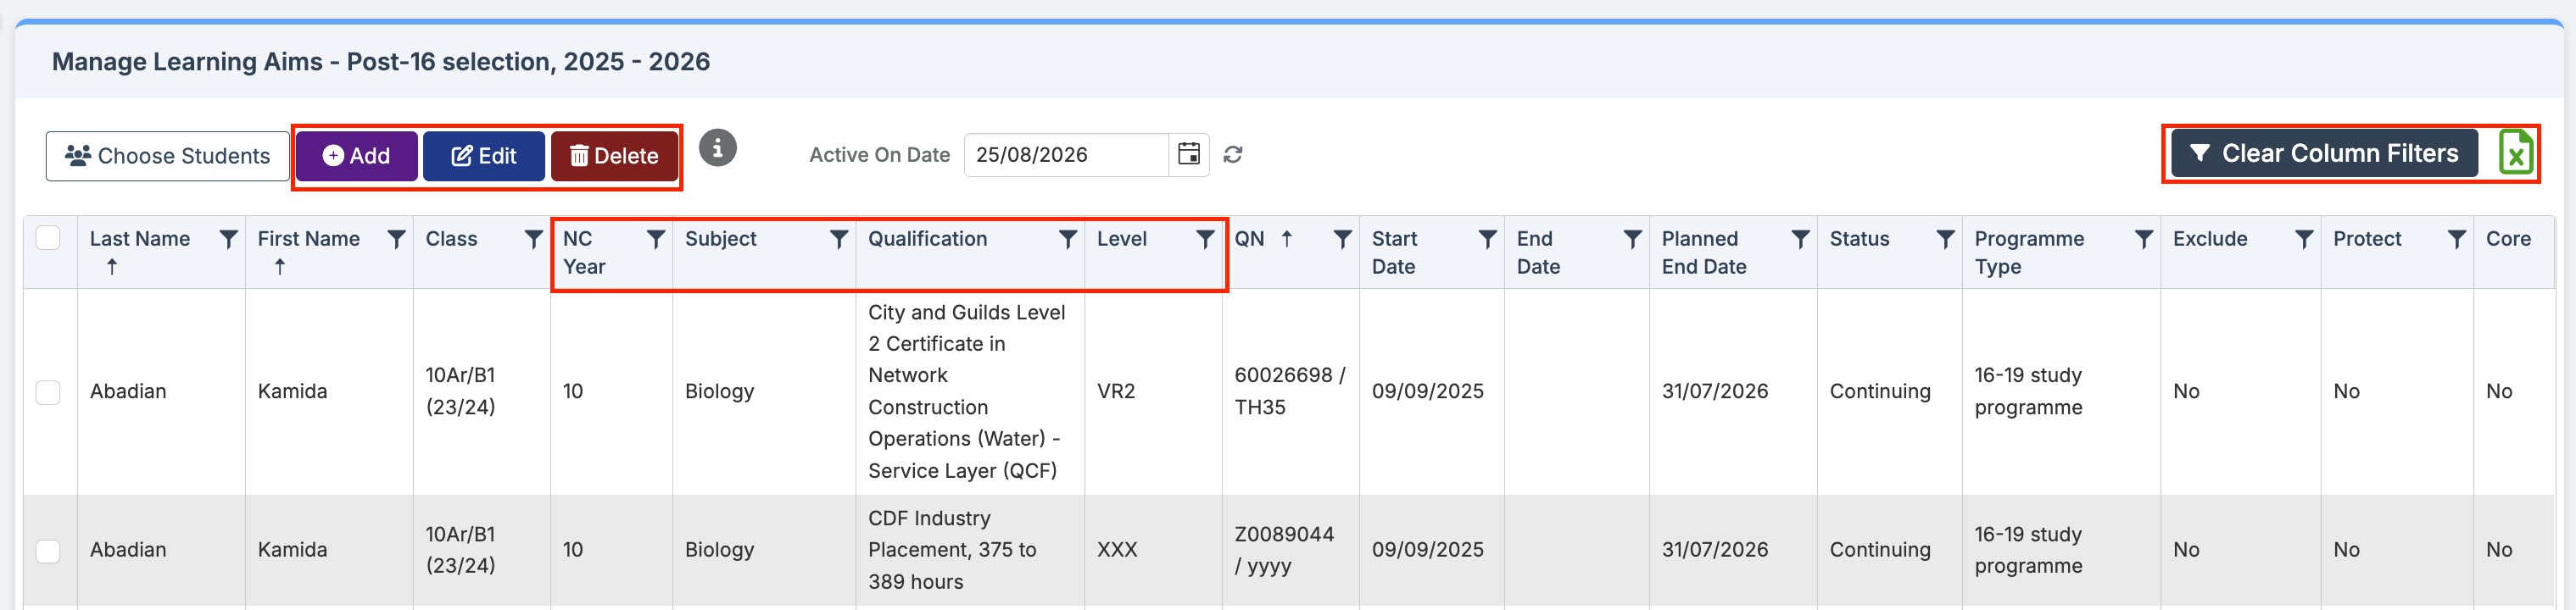Sort by Last Name column header

(139, 239)
